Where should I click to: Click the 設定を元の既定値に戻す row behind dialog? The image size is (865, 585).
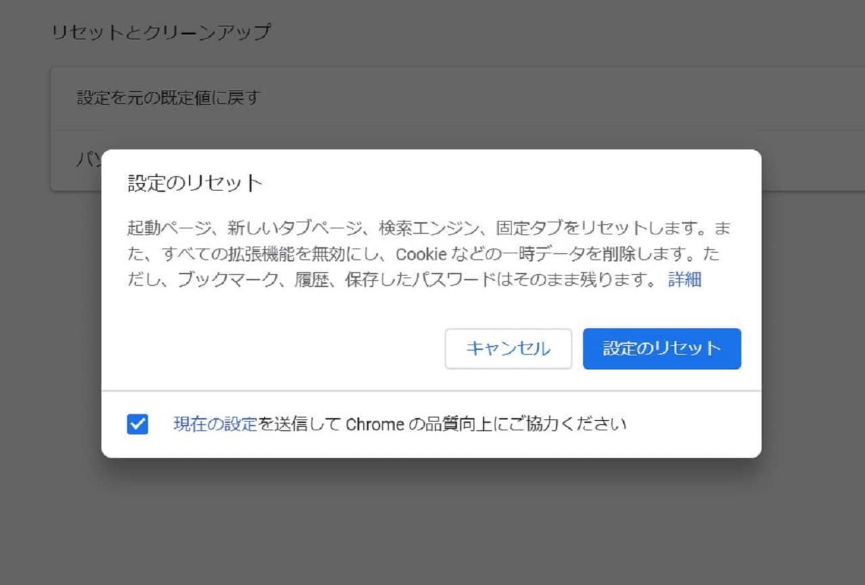pos(169,98)
